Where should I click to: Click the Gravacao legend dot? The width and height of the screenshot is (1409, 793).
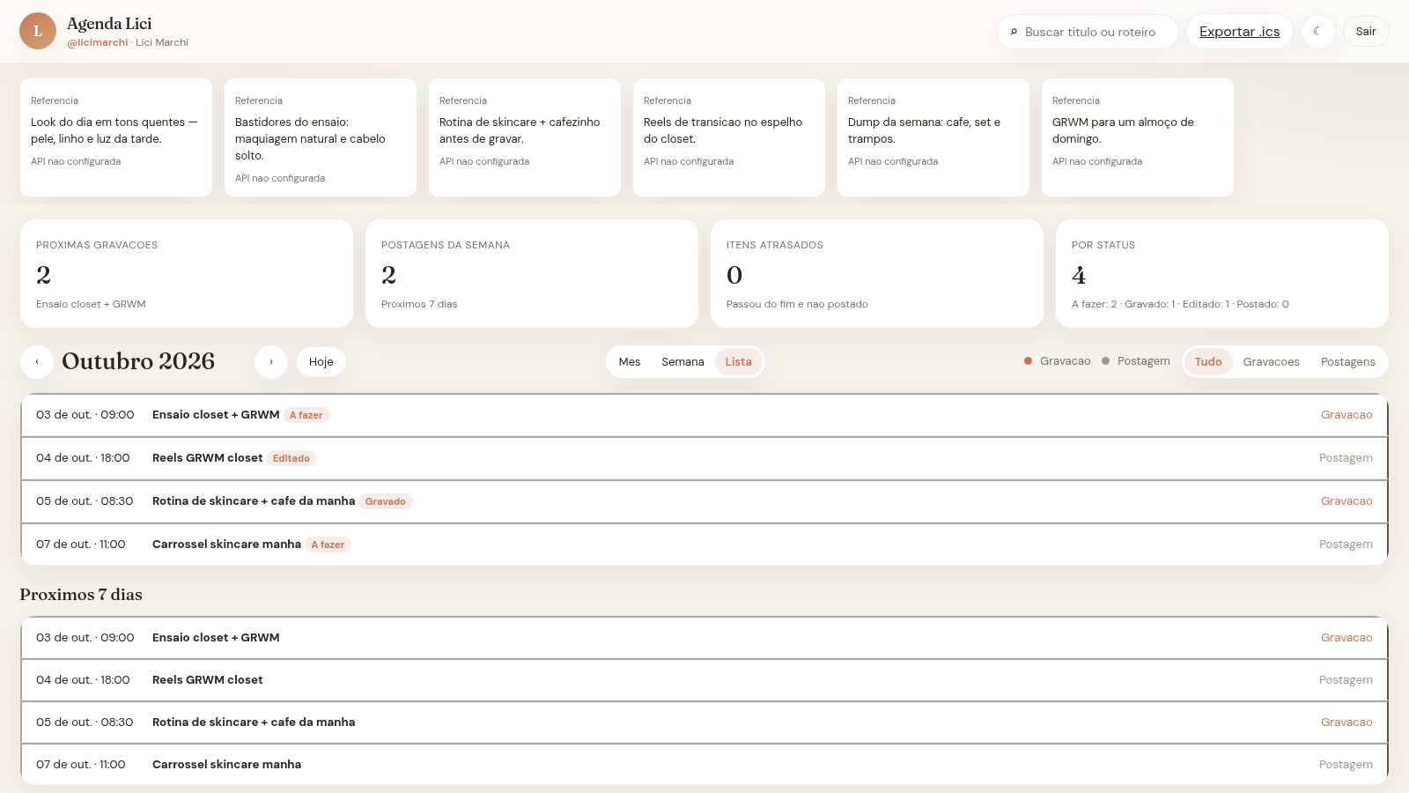(1028, 361)
